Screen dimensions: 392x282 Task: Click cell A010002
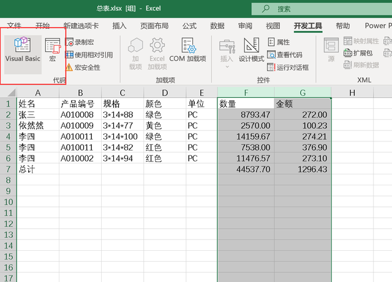(x=80, y=158)
